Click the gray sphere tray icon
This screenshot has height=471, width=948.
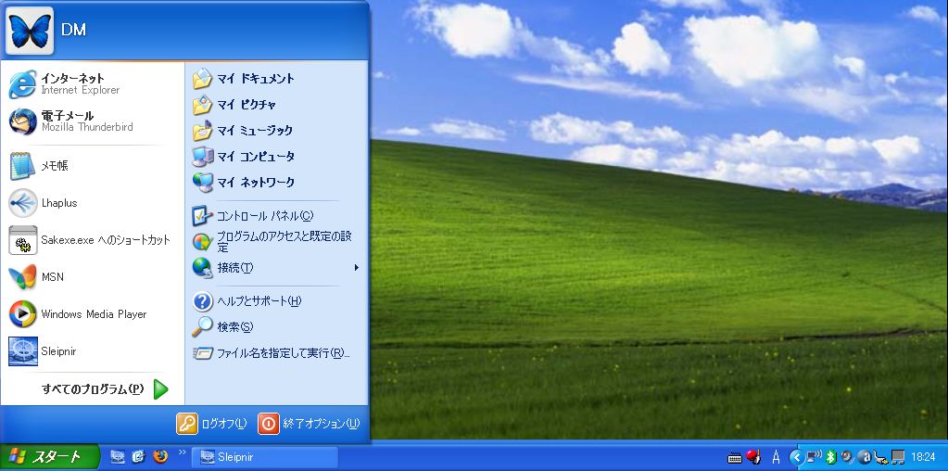tap(847, 457)
